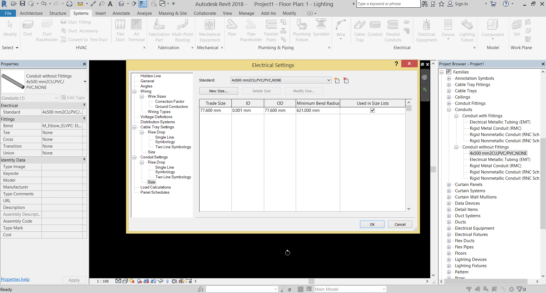The height and width of the screenshot is (293, 546).
Task: Select the Device tool icon
Action: click(448, 25)
